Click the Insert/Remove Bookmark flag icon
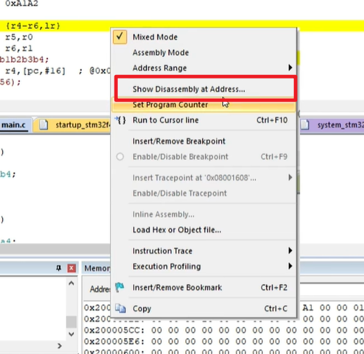 click(120, 287)
